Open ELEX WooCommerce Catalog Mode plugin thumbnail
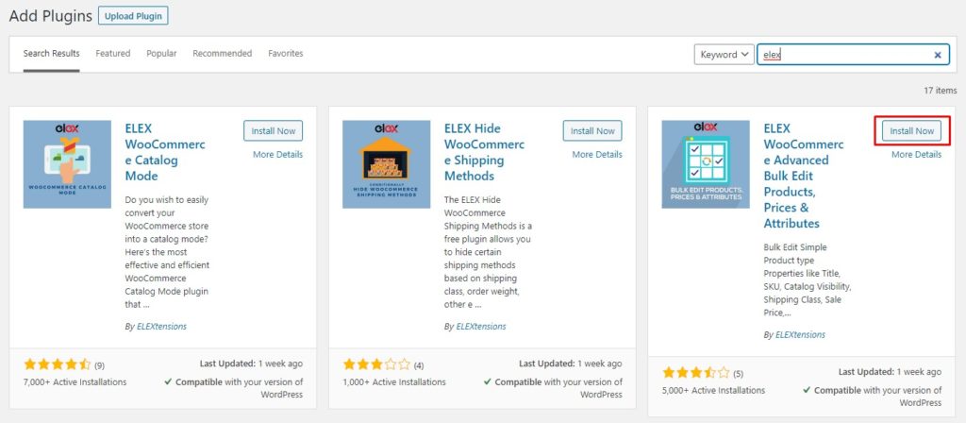The height and width of the screenshot is (423, 966). (67, 164)
